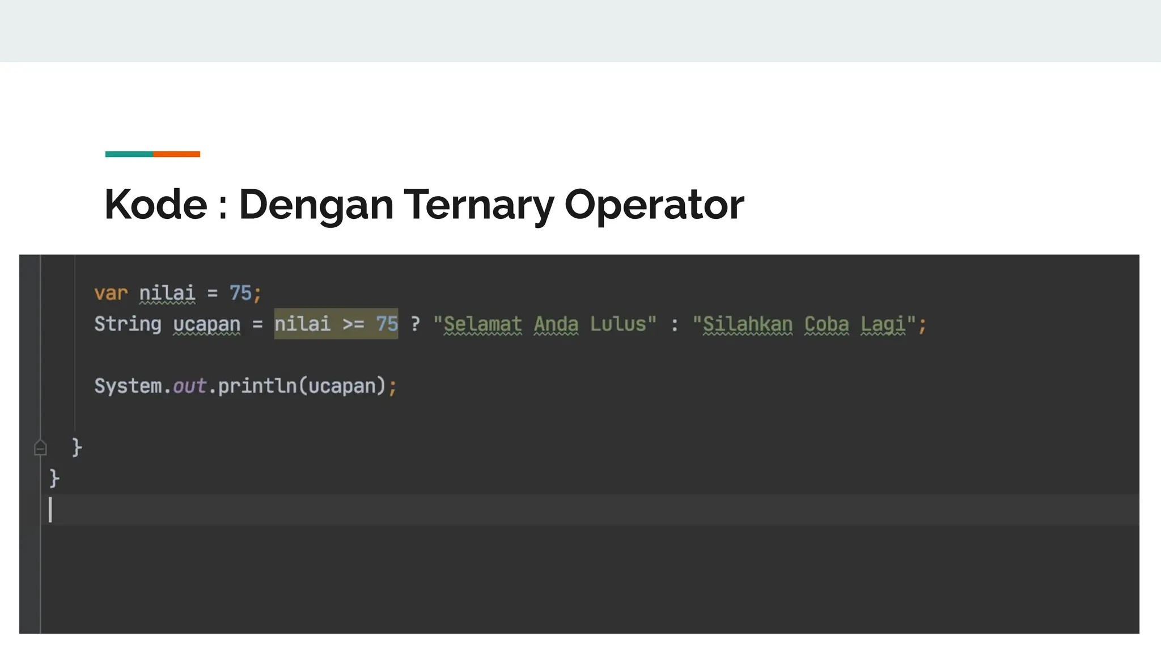Click the string "Silahkan Coba Lagi"

coord(804,324)
